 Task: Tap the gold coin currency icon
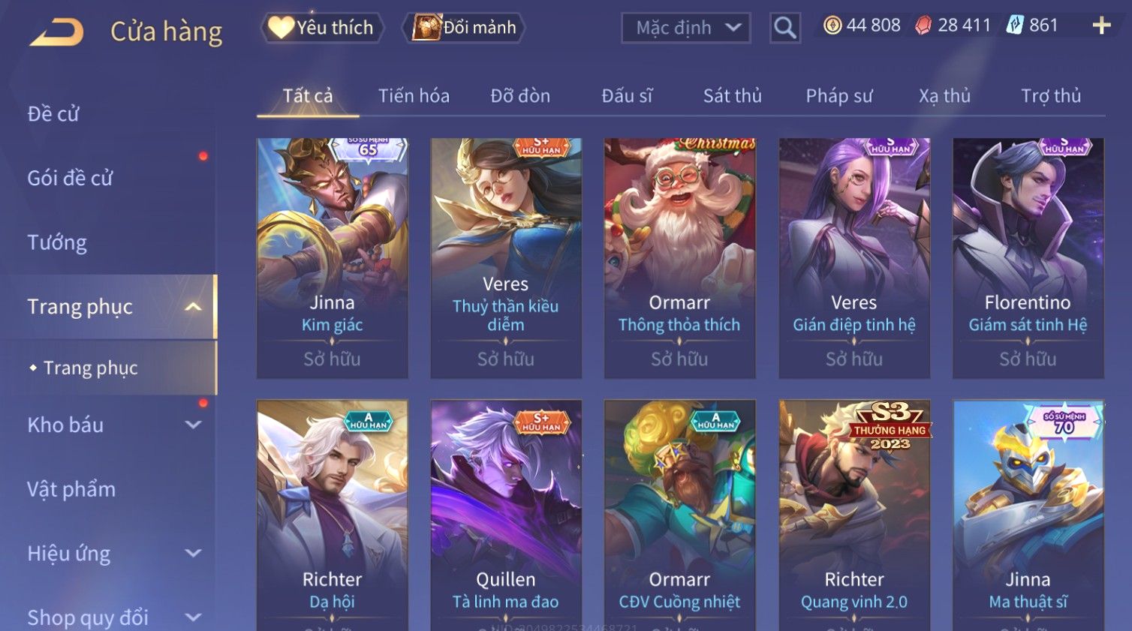click(x=832, y=26)
